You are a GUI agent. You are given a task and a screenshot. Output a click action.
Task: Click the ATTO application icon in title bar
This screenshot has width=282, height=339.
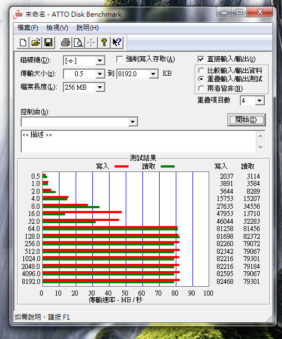point(18,14)
